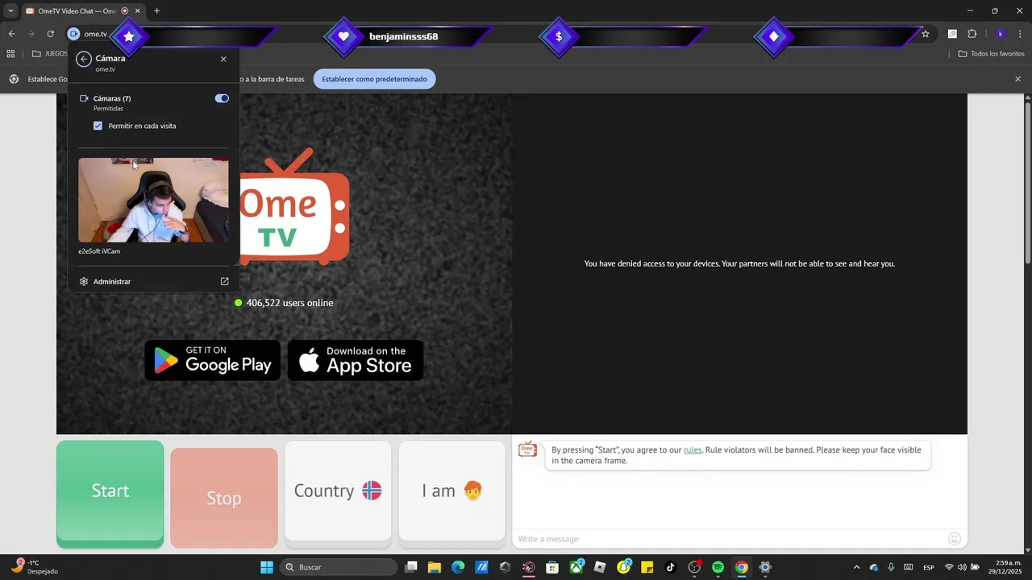Open the Chrome three-dot menu

pyautogui.click(x=1021, y=34)
